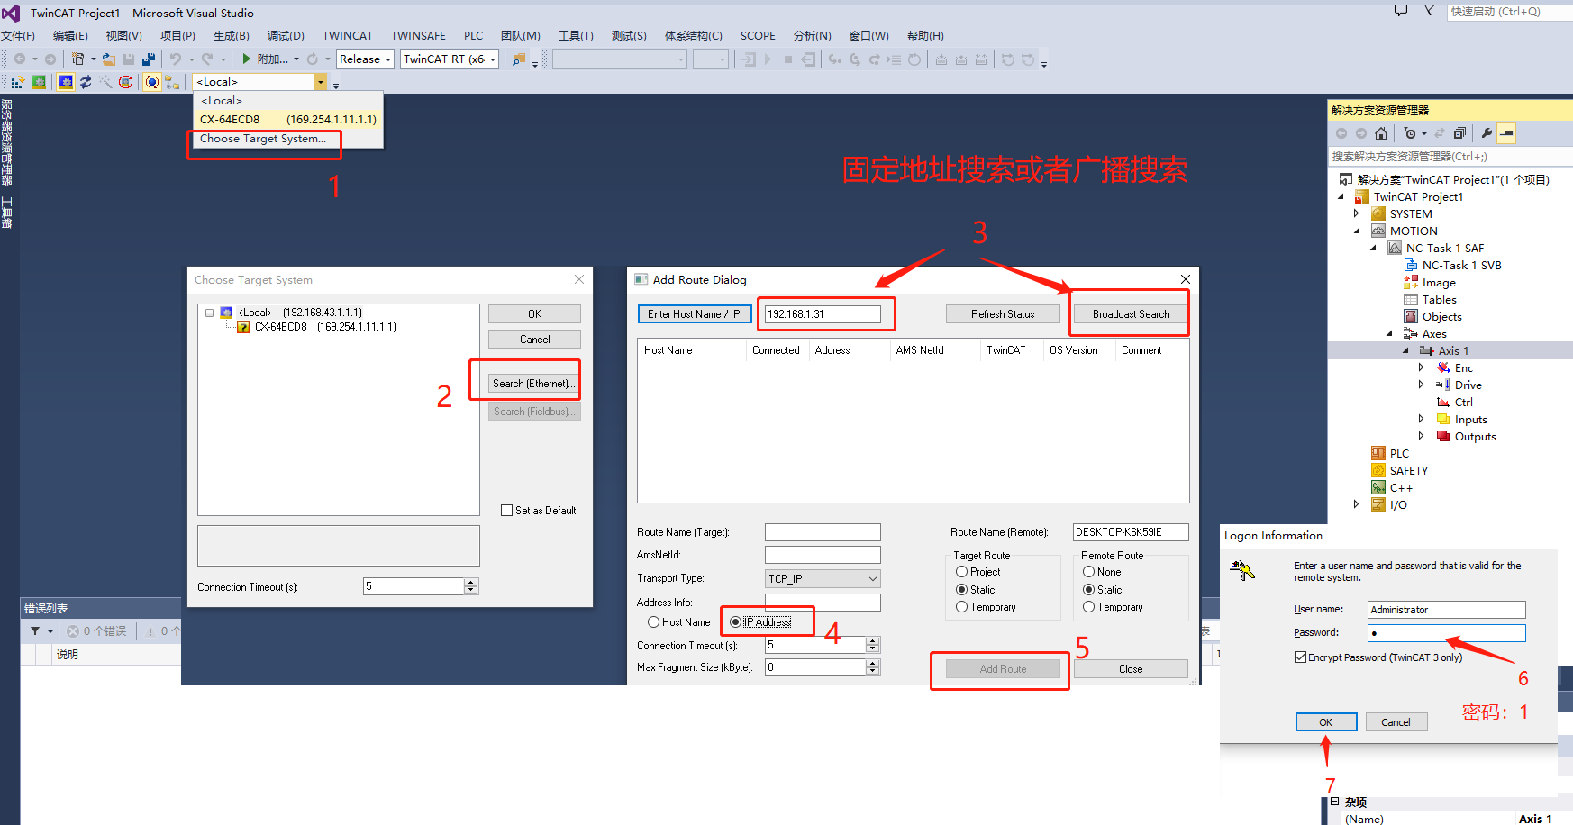
Task: Click the Home icon in Solution Explorer
Action: (x=1380, y=133)
